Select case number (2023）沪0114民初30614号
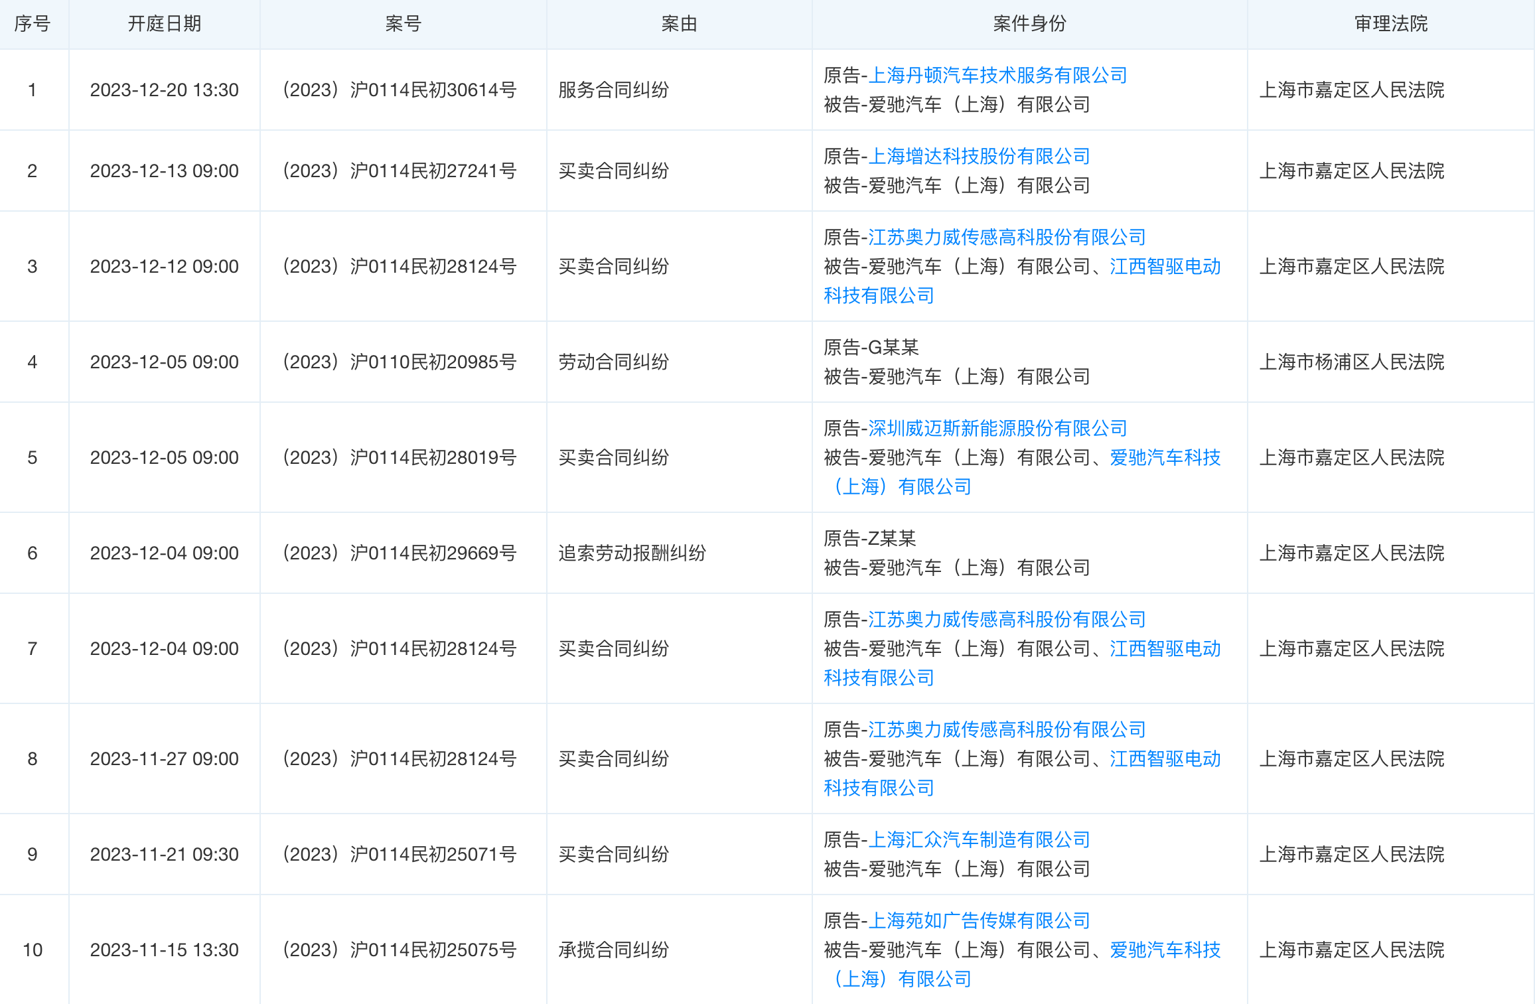Screen dimensions: 1535x1004 click(x=400, y=90)
